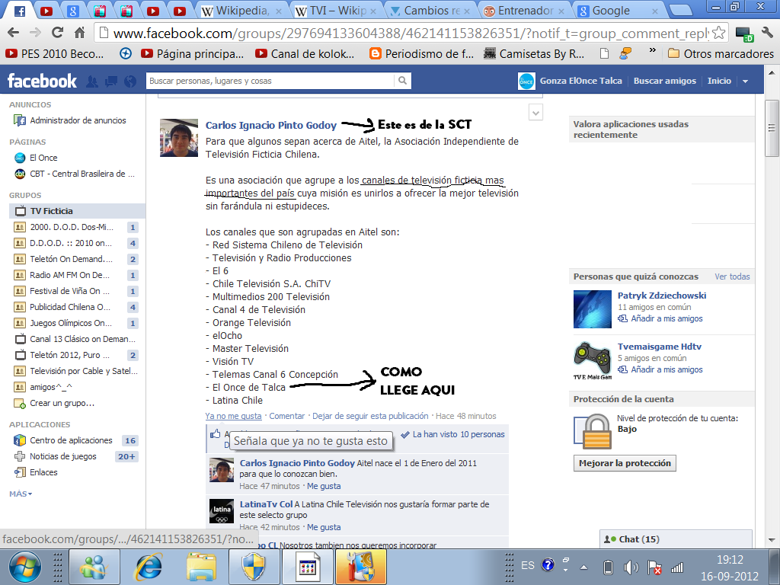Open the El Once page in sidebar

click(x=43, y=158)
